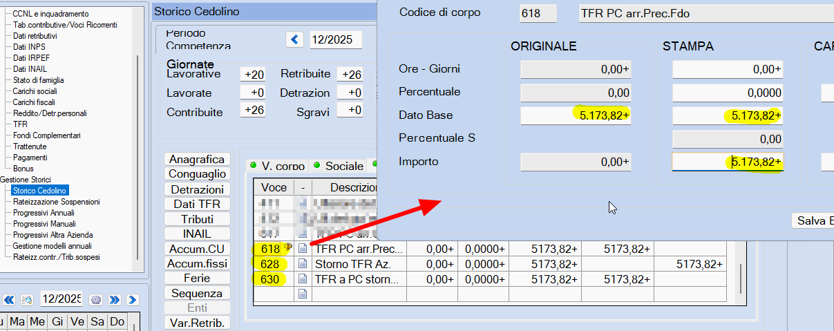Switch to the Sociale tab
Screen dimensions: 834x331
[x=339, y=166]
